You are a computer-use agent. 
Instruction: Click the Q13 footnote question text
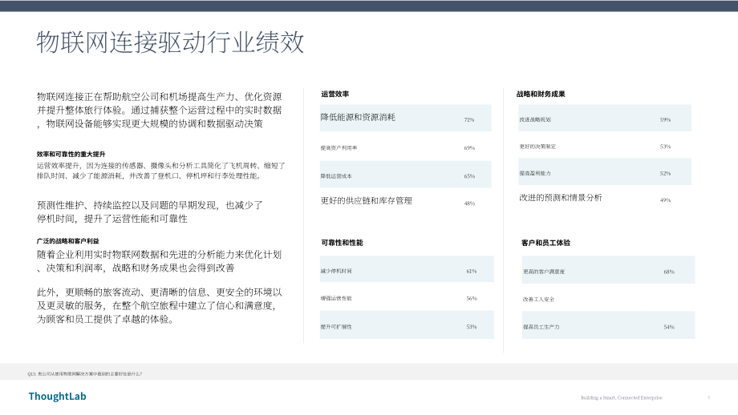click(x=85, y=374)
